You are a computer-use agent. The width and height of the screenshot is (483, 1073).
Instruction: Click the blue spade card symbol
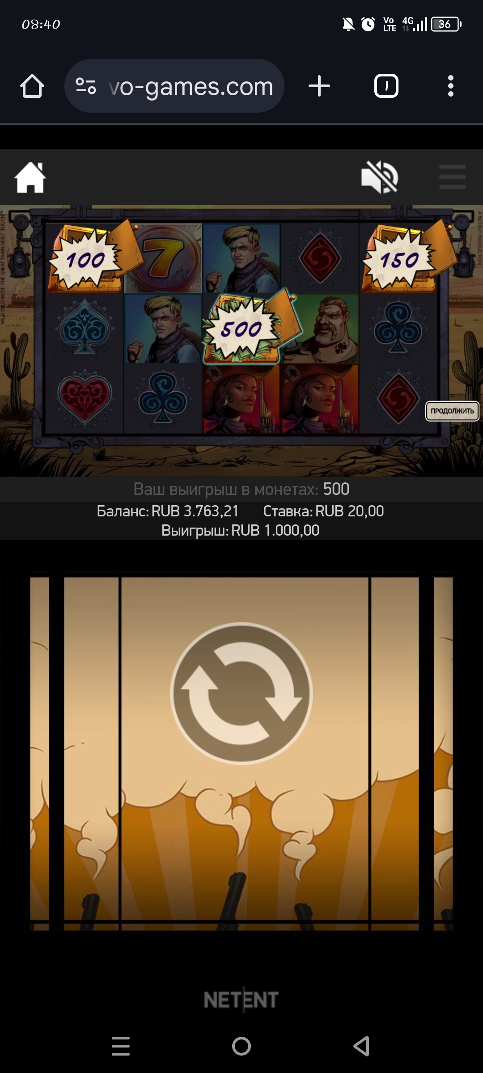pos(85,328)
